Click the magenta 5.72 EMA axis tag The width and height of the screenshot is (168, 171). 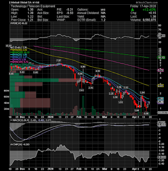160,70
